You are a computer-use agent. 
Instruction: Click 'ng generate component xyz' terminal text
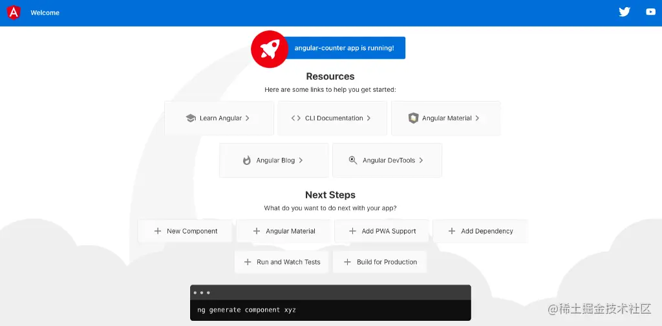coord(246,310)
